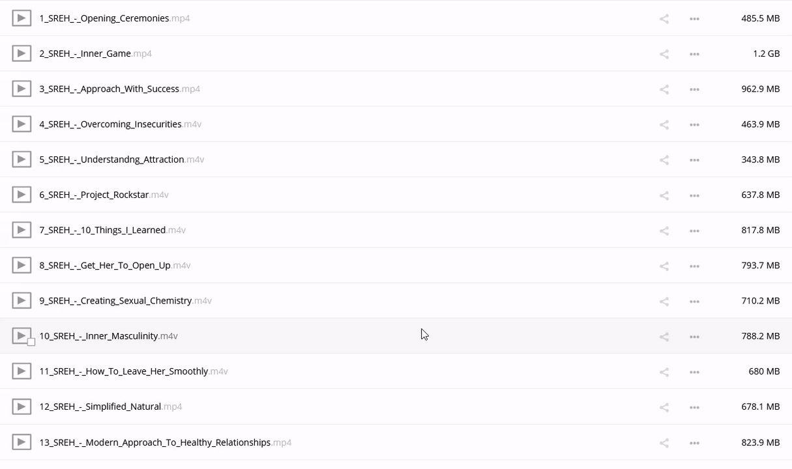Expand more actions for 8_SREH_-_Get_Her_To_Open_Up

(694, 266)
